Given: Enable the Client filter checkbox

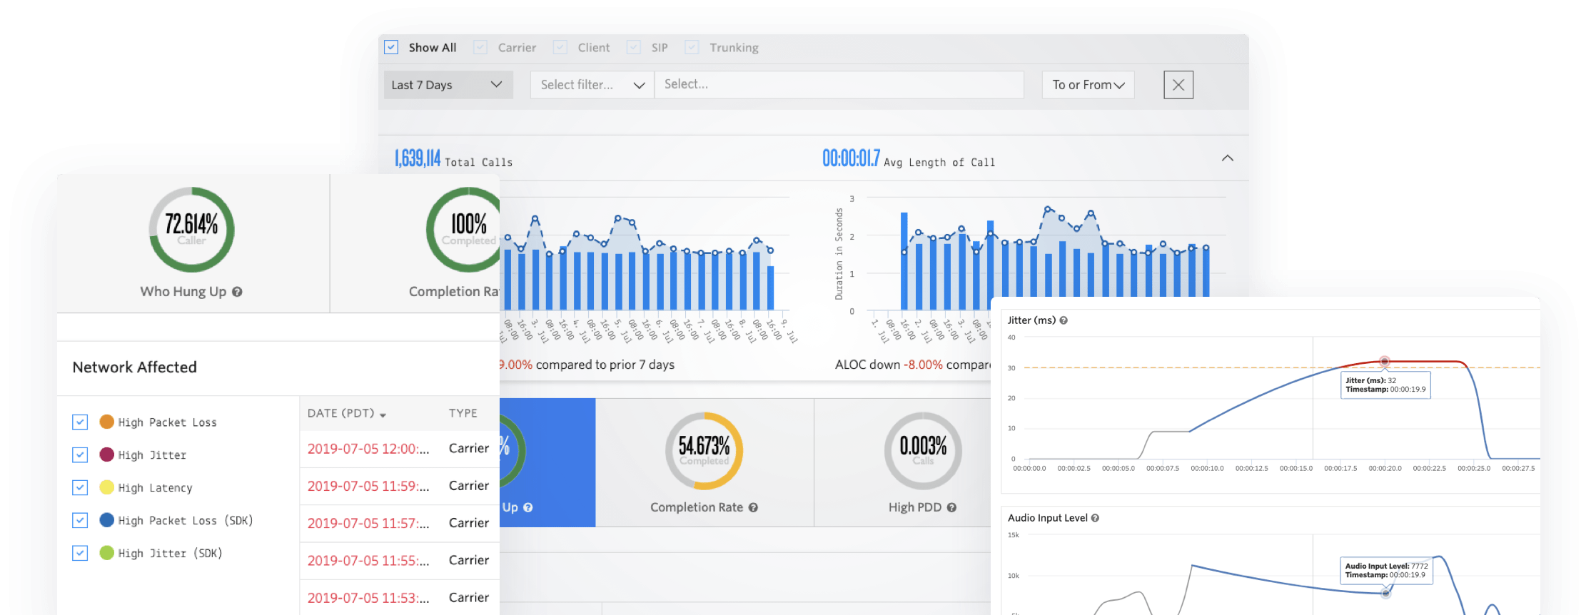Looking at the screenshot, I should pyautogui.click(x=560, y=47).
